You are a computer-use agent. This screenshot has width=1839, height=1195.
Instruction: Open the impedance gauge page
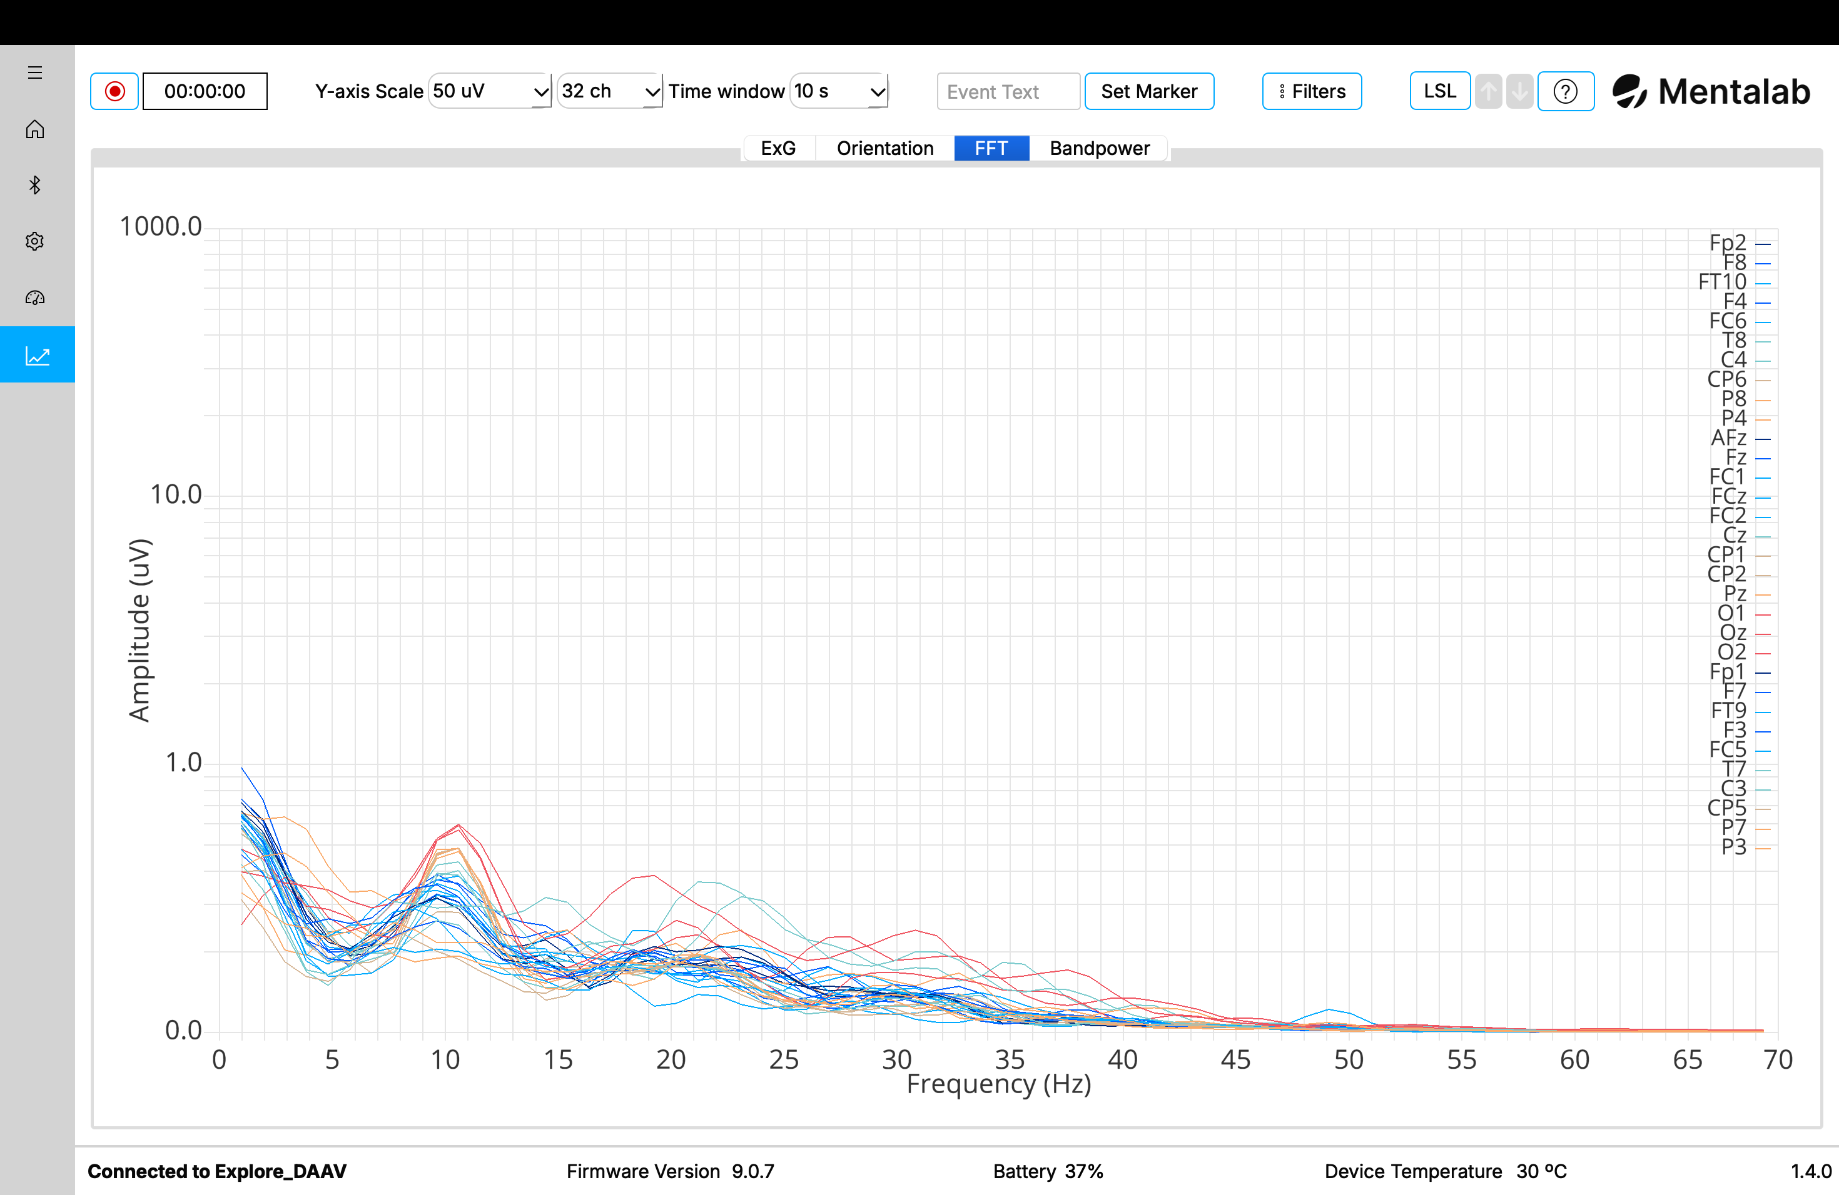[x=35, y=298]
